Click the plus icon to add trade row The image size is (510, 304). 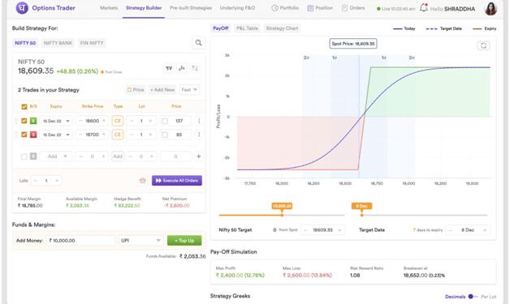click(x=199, y=156)
